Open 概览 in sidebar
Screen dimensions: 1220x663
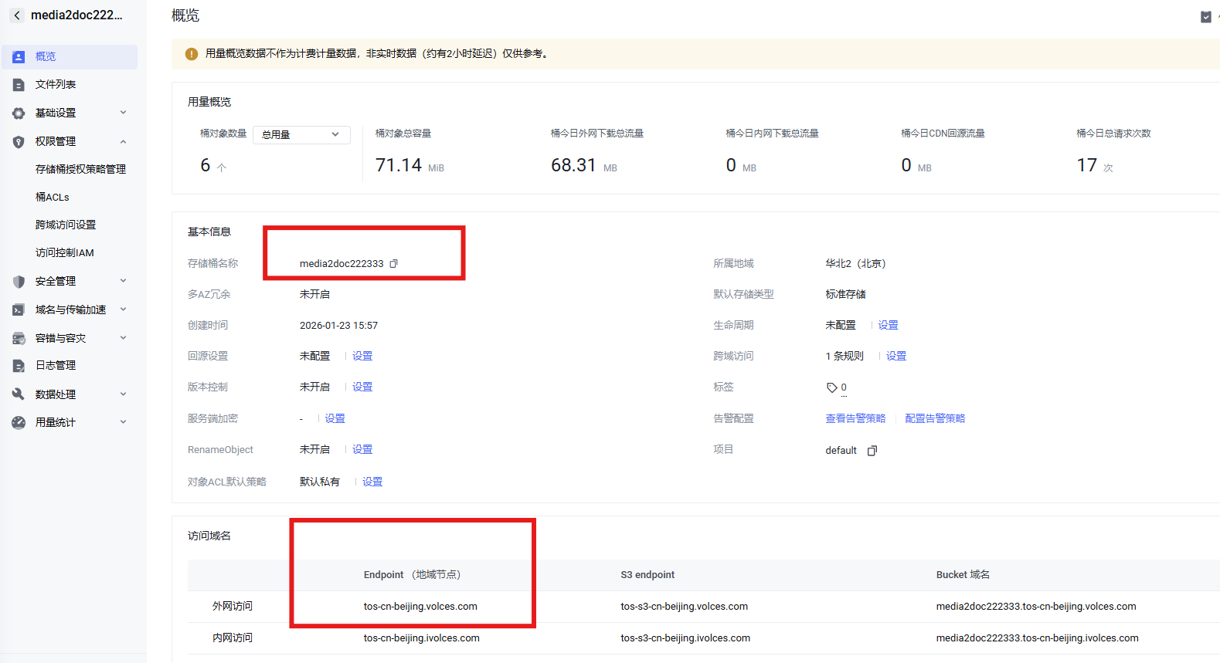(70, 57)
